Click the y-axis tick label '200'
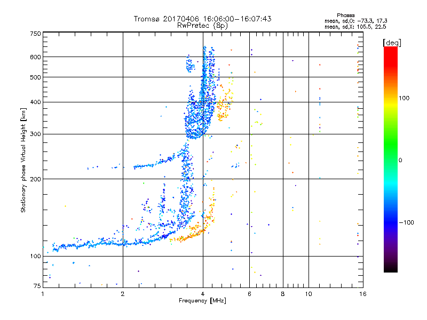 click(35, 179)
